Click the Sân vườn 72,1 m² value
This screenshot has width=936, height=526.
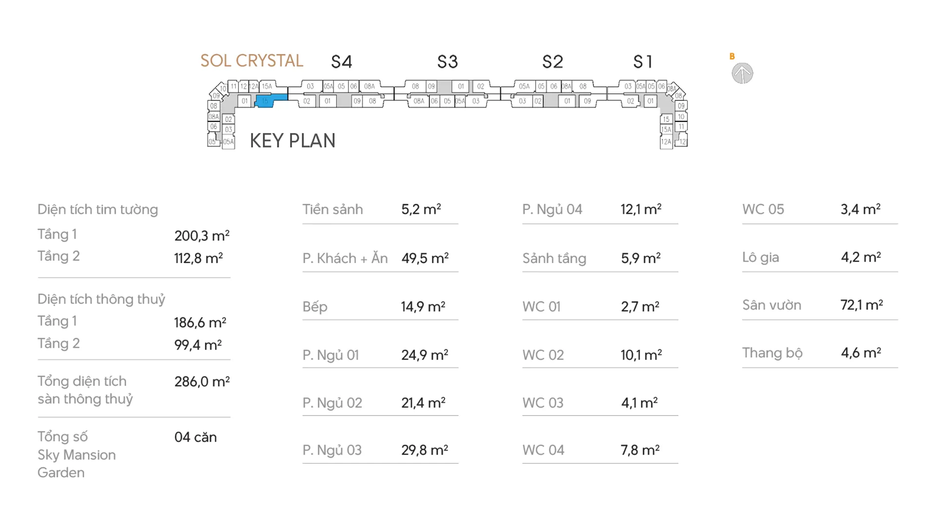point(861,305)
